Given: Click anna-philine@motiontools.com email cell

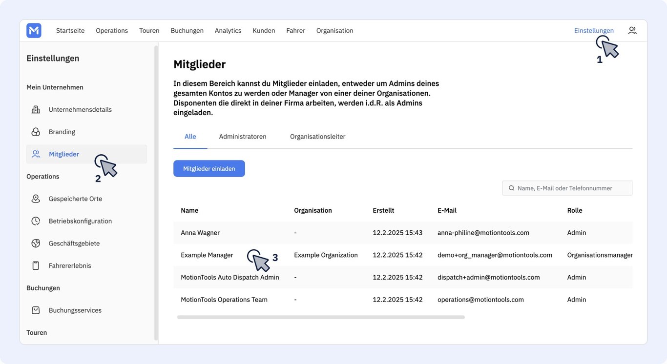Looking at the screenshot, I should point(483,233).
